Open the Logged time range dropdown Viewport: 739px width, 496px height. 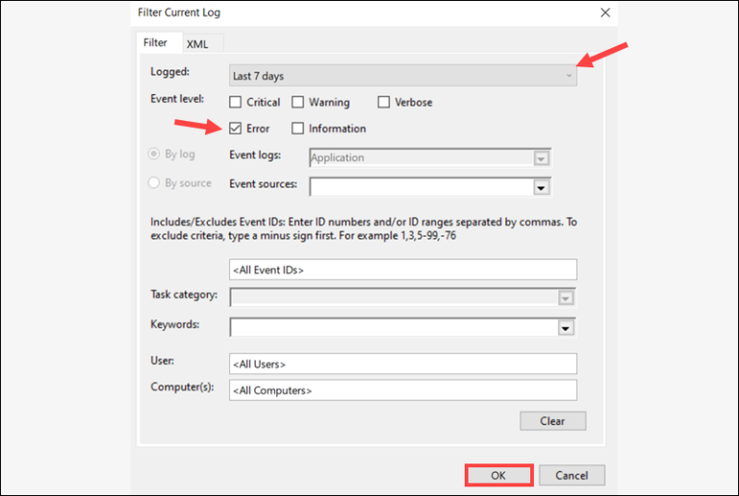pos(403,75)
